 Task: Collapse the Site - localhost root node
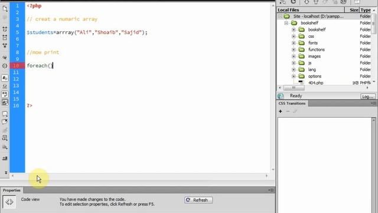coord(281,16)
